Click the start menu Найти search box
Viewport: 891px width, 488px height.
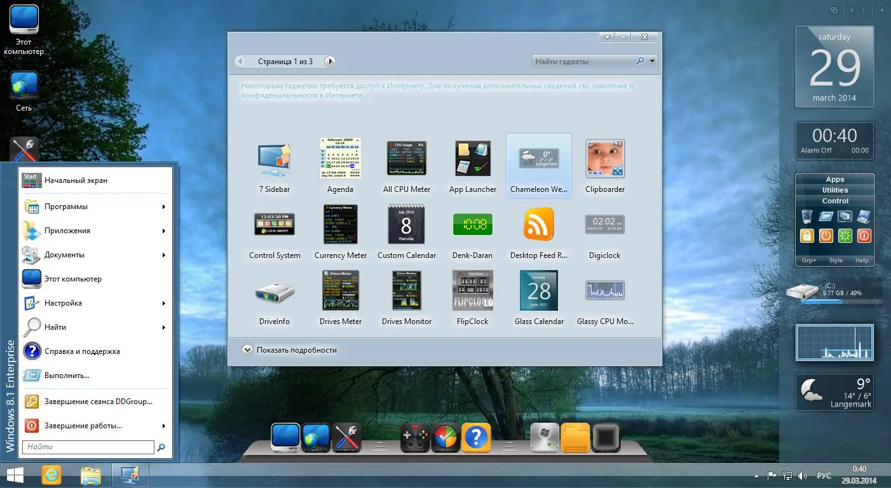click(88, 447)
